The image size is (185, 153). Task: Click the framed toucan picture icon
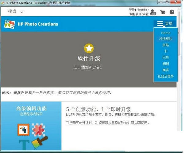[x=24, y=130]
